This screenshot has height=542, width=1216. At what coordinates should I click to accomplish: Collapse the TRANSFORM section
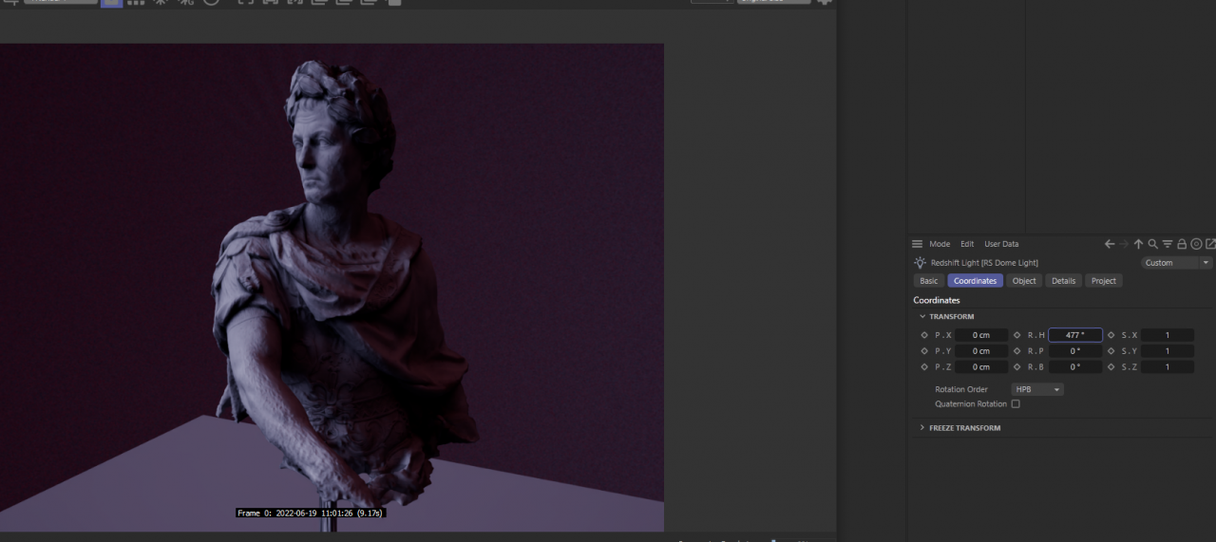(x=922, y=317)
